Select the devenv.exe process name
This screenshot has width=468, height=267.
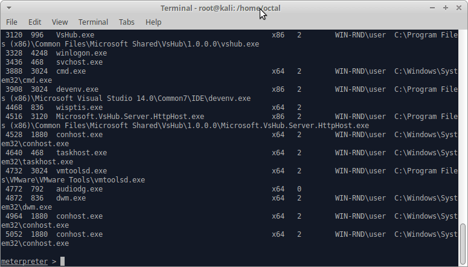[77, 89]
